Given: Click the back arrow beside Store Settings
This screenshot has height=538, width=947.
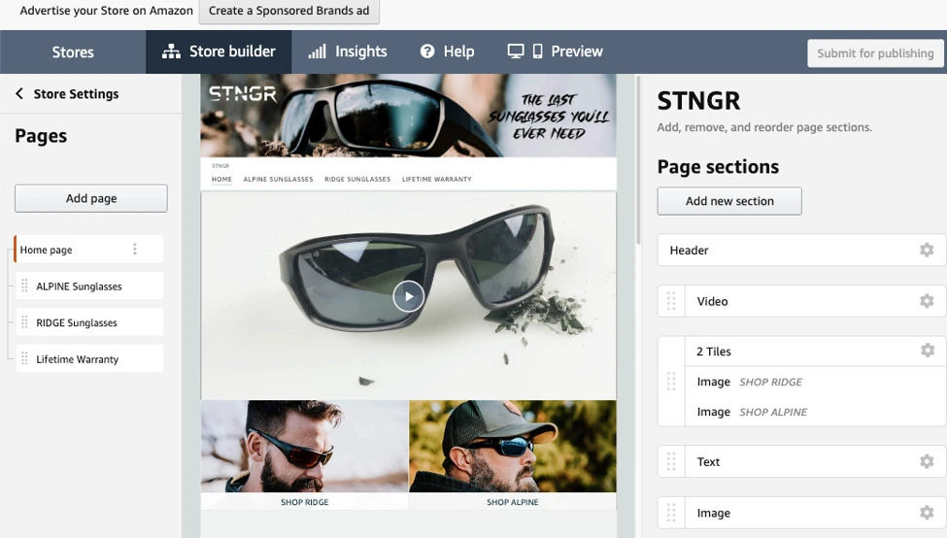Looking at the screenshot, I should (19, 93).
